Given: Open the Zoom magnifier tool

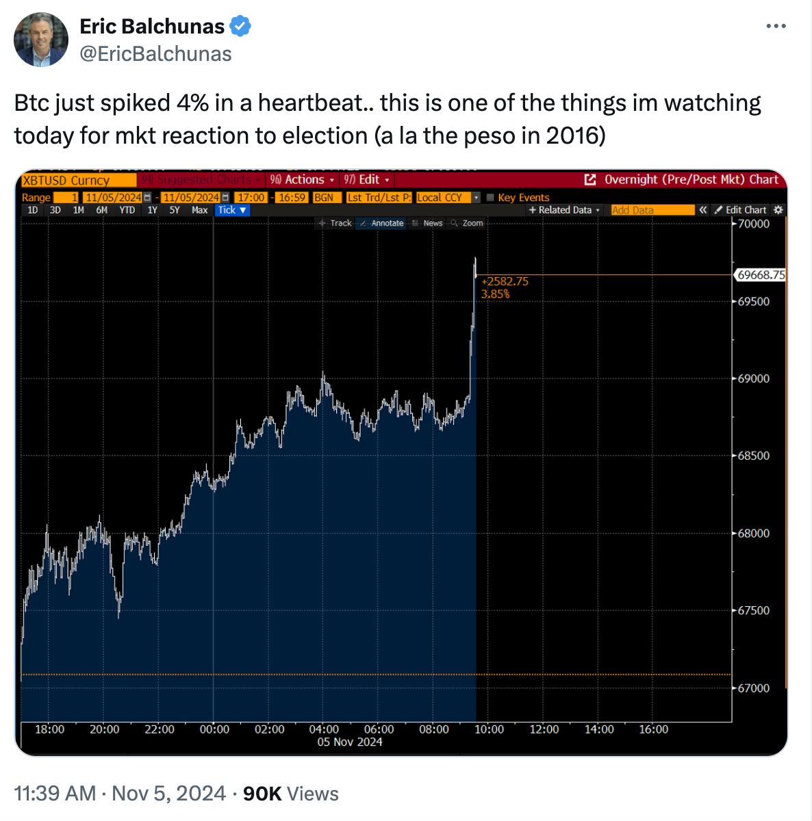Looking at the screenshot, I should (467, 223).
